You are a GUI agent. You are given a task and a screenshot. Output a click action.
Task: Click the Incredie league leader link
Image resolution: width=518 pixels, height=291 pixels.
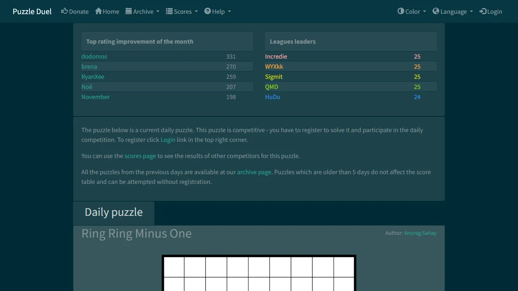[x=276, y=56]
